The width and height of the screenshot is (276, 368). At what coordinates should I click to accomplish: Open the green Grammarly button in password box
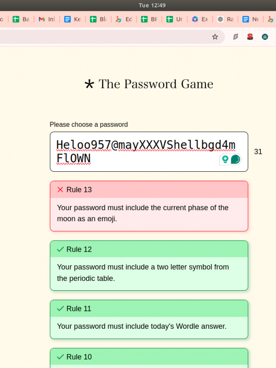235,159
